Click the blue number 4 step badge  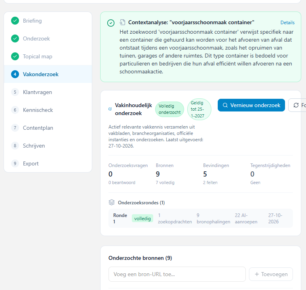(15, 74)
